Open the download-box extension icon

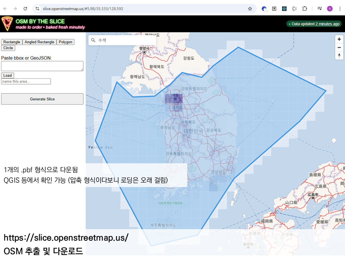click(274, 9)
